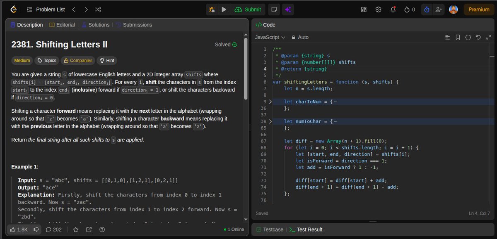Open the help question mark icon

click(102, 230)
